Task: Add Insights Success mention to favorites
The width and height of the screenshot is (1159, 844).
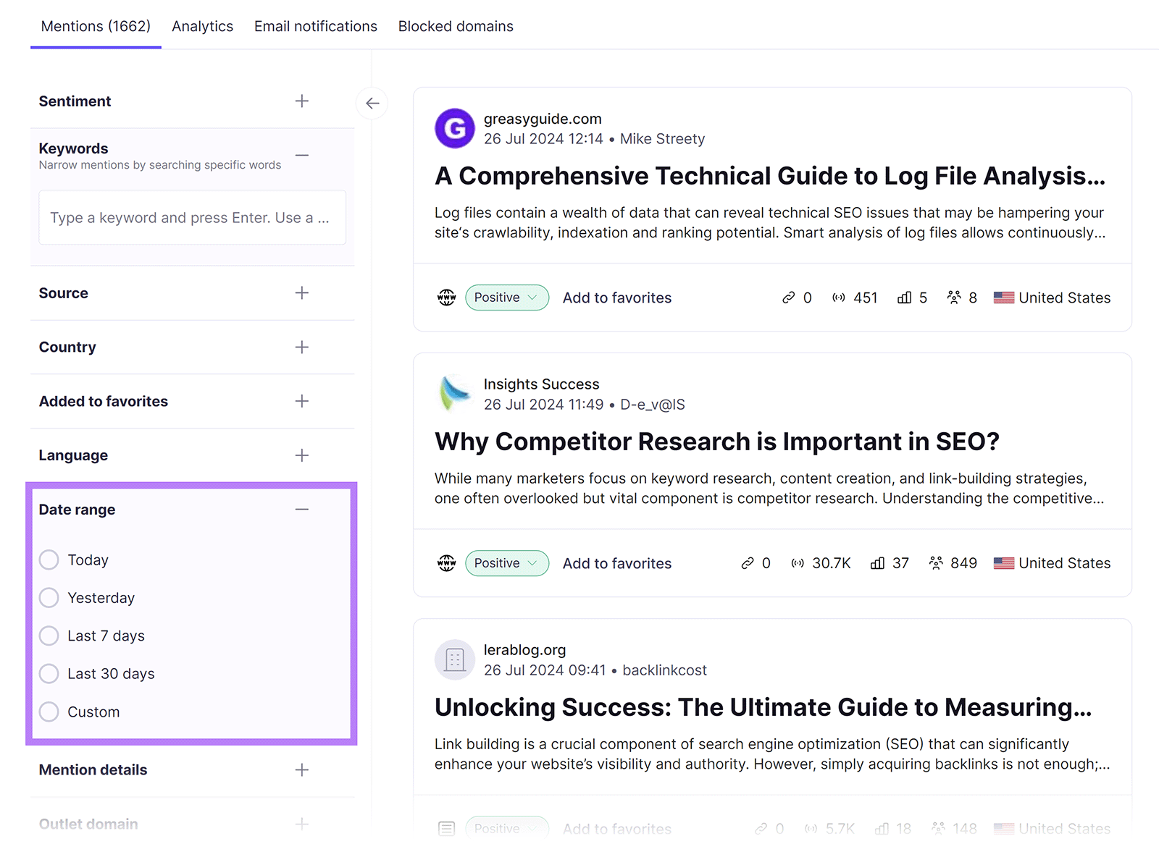Action: (x=616, y=563)
